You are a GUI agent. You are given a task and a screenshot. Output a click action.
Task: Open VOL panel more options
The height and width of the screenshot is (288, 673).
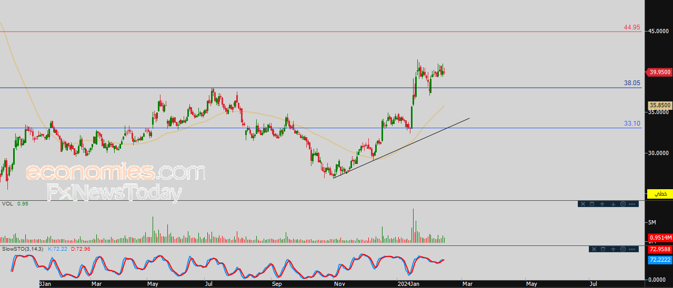(632, 204)
